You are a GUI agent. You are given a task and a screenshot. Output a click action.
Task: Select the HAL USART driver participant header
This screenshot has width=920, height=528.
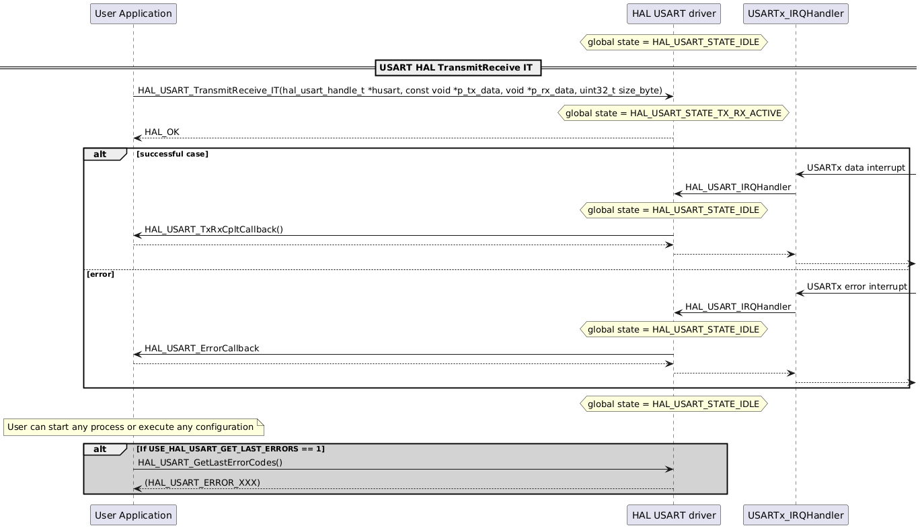point(673,13)
